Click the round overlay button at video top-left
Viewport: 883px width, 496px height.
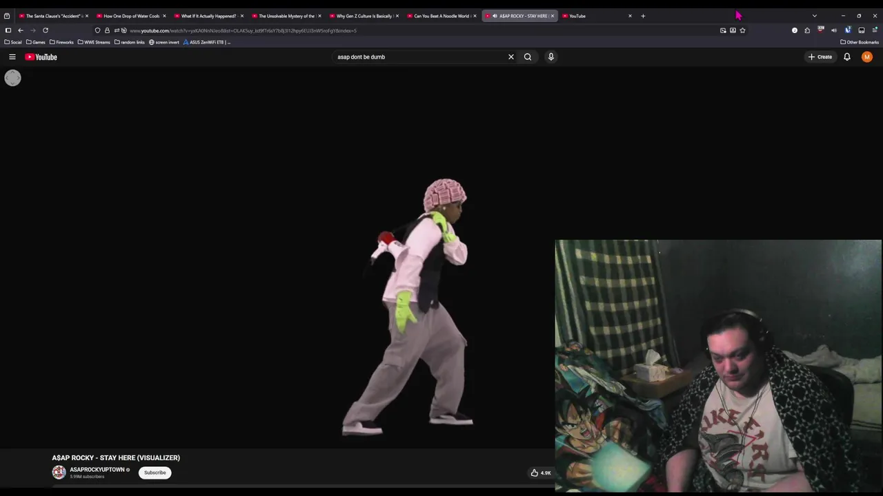(12, 78)
